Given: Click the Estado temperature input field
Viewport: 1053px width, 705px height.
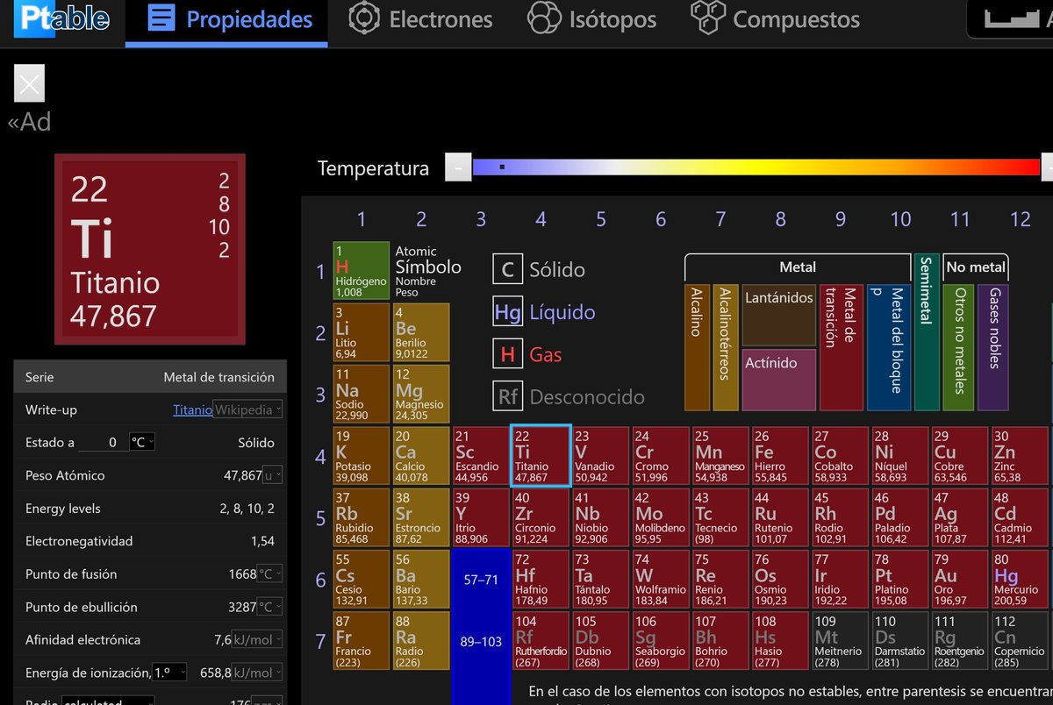Looking at the screenshot, I should tap(101, 442).
